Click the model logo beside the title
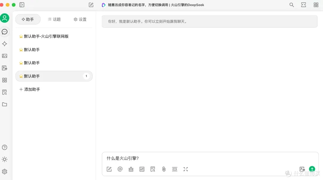323x180 pixels. tap(103, 5)
